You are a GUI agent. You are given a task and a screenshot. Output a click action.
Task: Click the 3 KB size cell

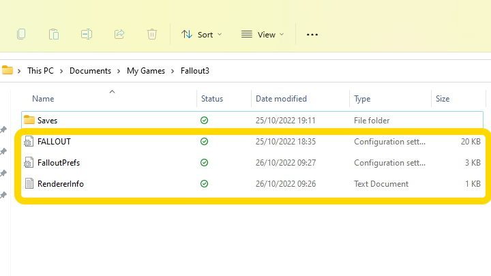pos(473,163)
